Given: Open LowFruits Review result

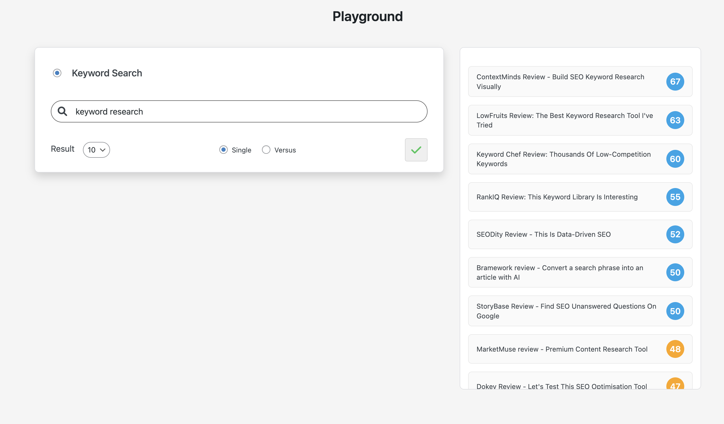Looking at the screenshot, I should [x=580, y=120].
